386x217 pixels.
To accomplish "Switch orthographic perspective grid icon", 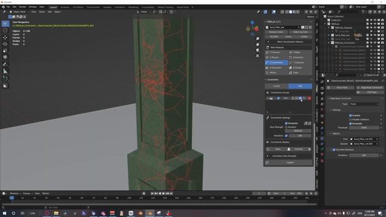I will tap(258, 56).
